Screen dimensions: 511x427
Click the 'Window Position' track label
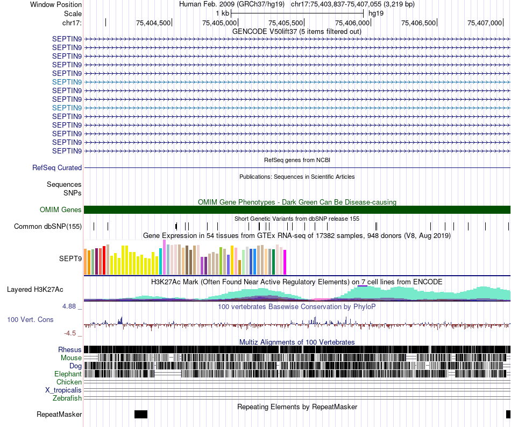(x=56, y=4)
